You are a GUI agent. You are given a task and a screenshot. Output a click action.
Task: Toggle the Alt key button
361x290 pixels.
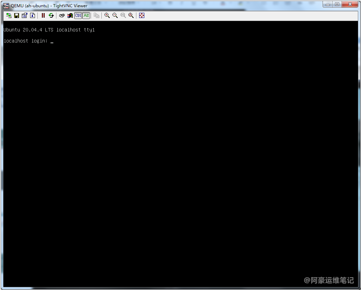point(86,16)
